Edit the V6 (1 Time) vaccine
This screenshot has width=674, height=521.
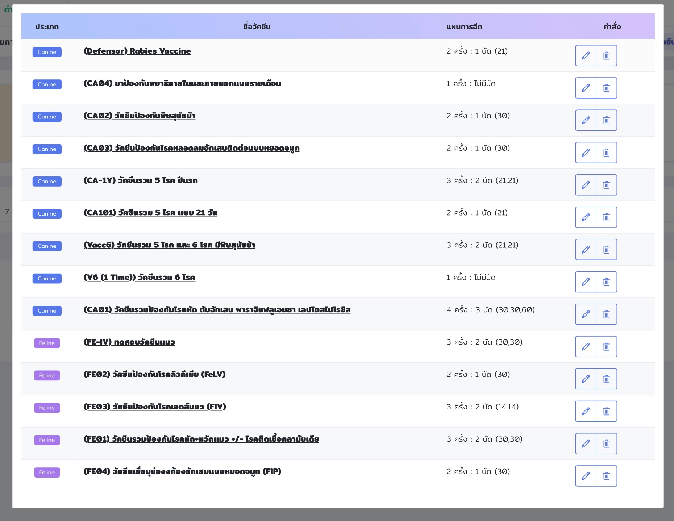pos(586,282)
